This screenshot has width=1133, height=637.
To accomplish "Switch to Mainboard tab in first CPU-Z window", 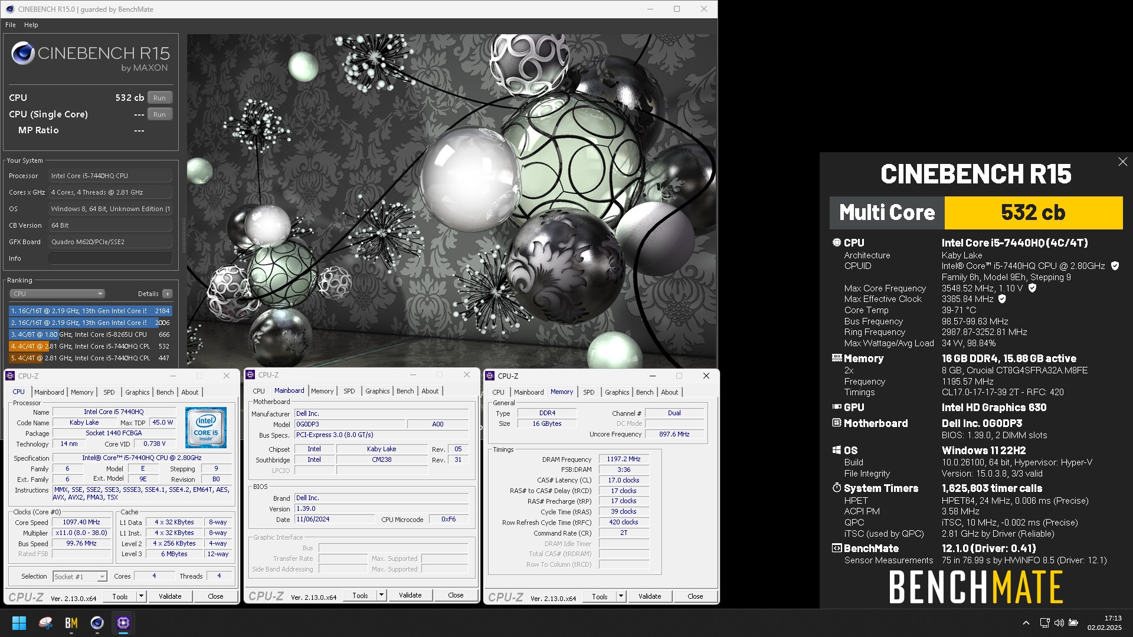I will click(x=49, y=392).
